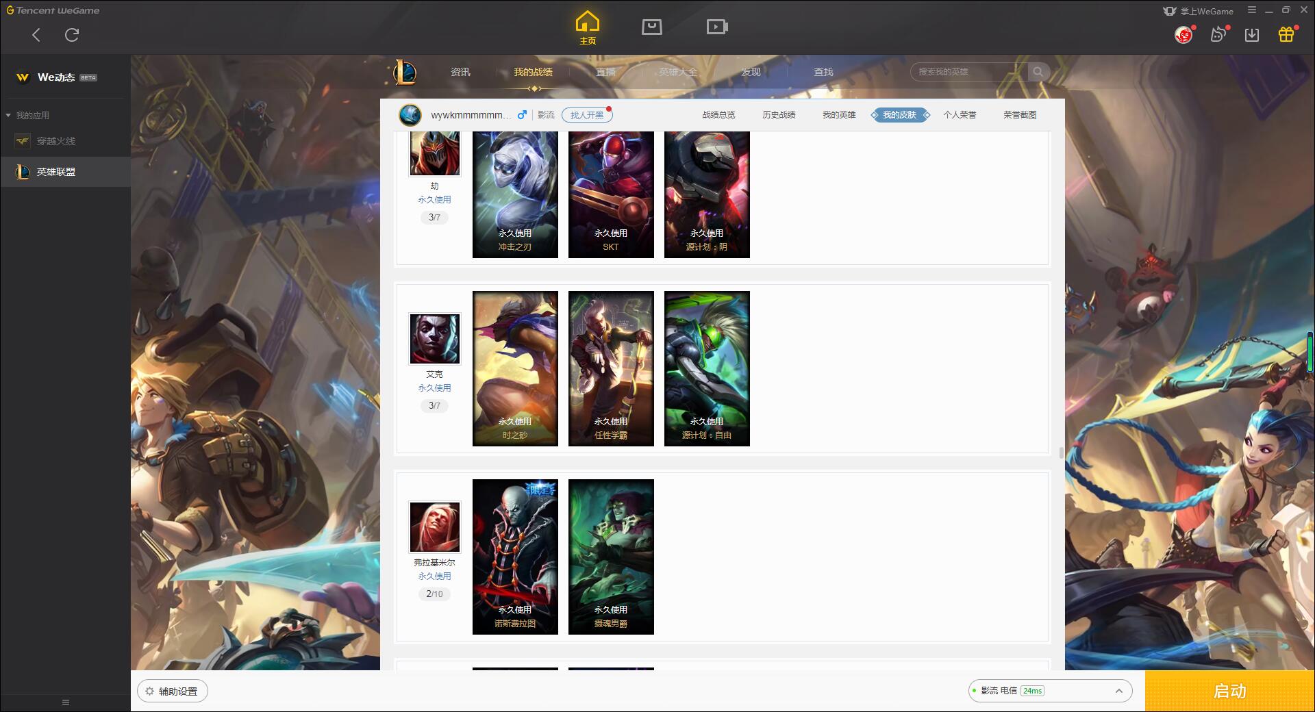
Task: Click the red avatar profile icon
Action: pos(1183,34)
